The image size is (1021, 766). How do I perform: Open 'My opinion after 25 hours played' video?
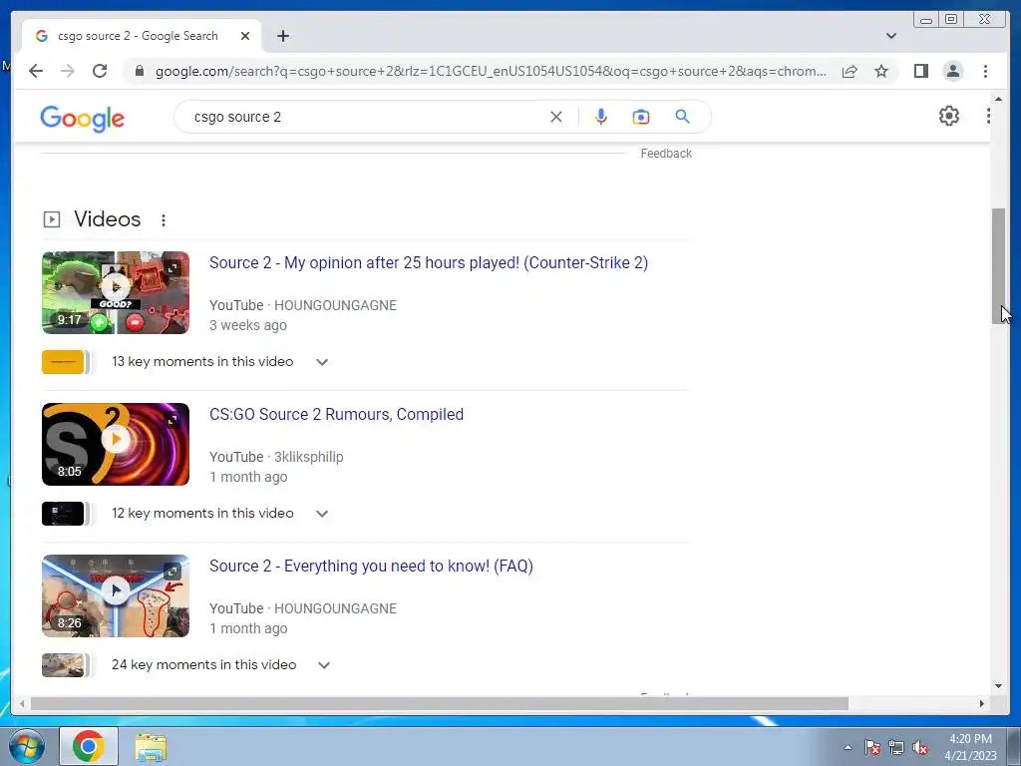coord(429,262)
